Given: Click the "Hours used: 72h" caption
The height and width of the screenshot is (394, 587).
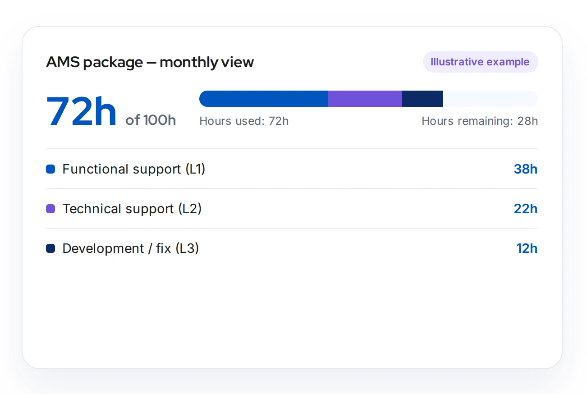Looking at the screenshot, I should pyautogui.click(x=244, y=121).
